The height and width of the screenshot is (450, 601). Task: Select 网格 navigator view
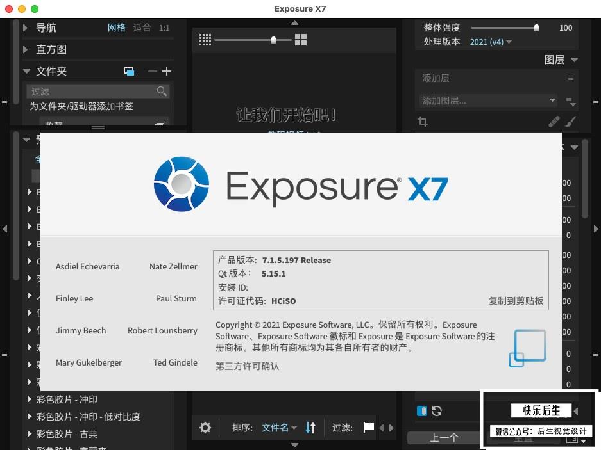(117, 28)
